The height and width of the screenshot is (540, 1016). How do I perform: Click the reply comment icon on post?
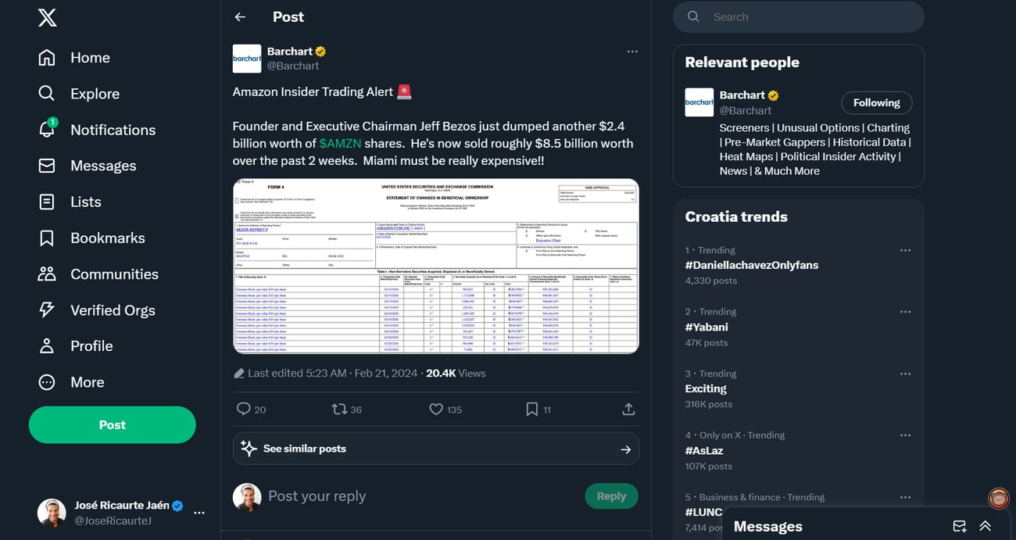tap(244, 409)
